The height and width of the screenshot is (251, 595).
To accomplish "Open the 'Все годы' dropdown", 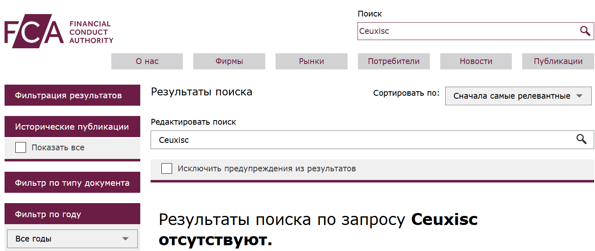I will (72, 239).
